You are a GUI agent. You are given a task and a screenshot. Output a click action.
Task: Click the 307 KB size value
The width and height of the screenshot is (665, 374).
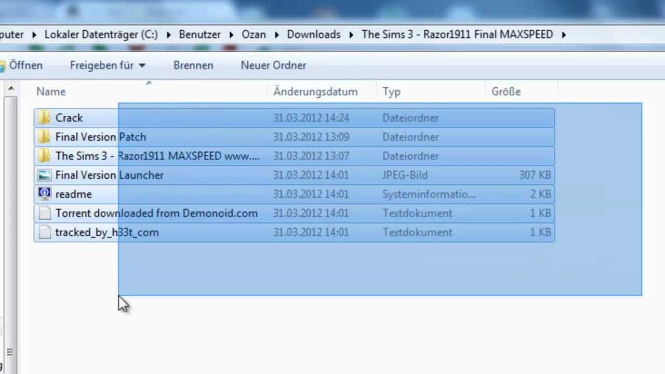(535, 175)
